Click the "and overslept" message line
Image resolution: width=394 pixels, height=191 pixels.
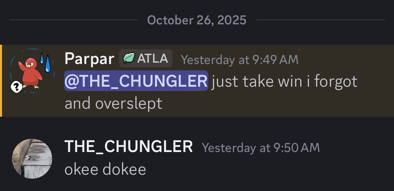point(113,104)
